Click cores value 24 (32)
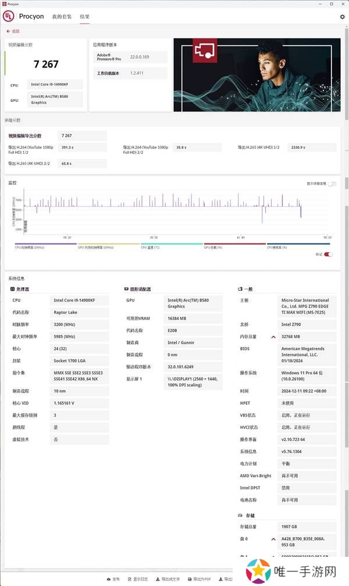349x586 pixels. [x=79, y=349]
